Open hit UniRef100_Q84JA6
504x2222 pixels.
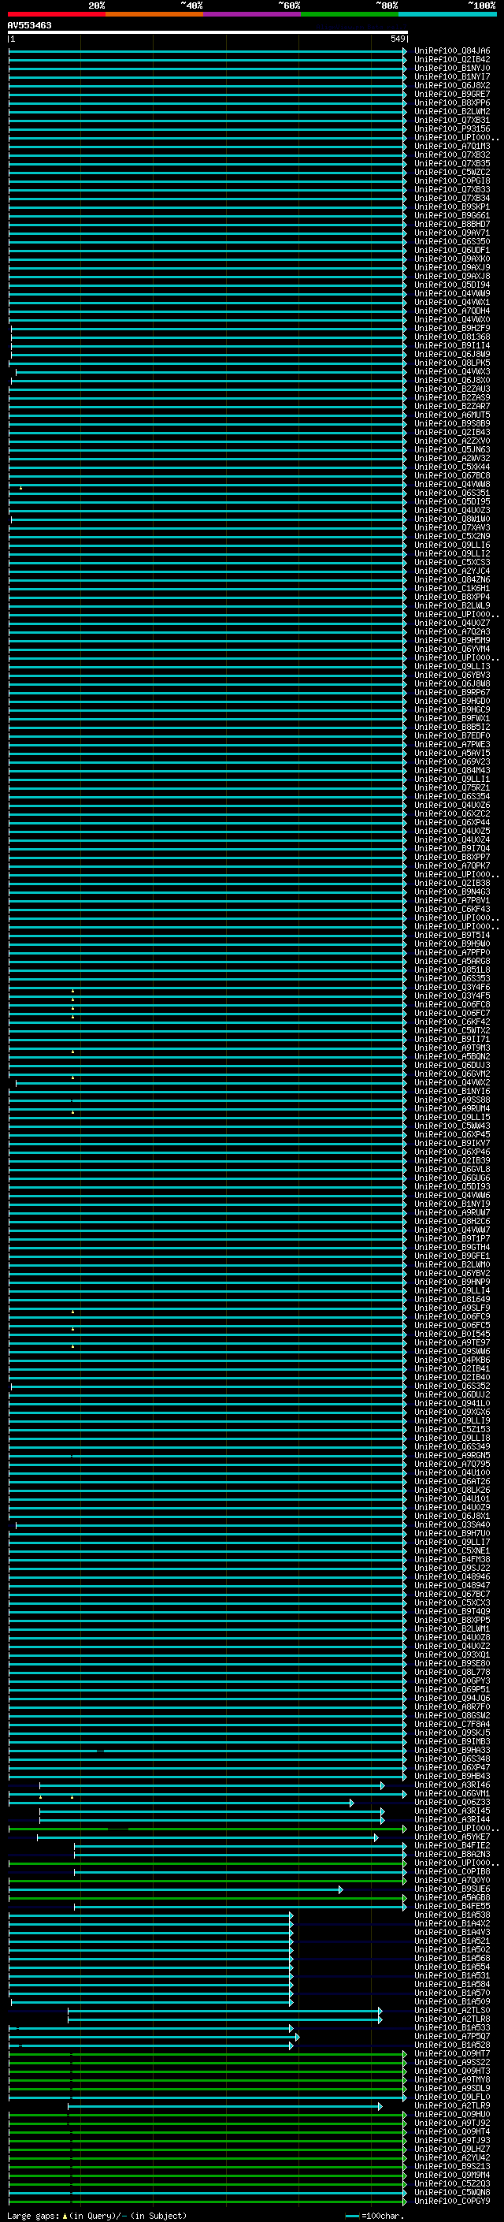[x=452, y=51]
